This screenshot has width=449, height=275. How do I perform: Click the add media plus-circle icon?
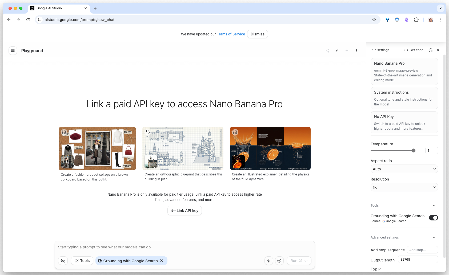pos(279,261)
